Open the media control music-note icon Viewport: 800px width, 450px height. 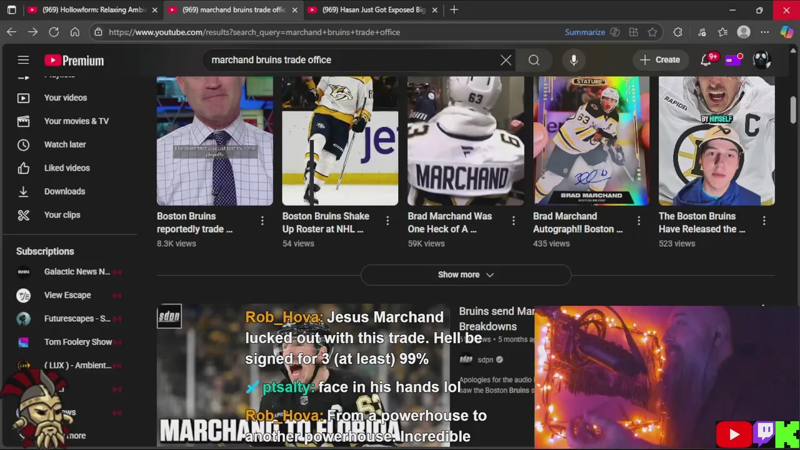pos(702,32)
